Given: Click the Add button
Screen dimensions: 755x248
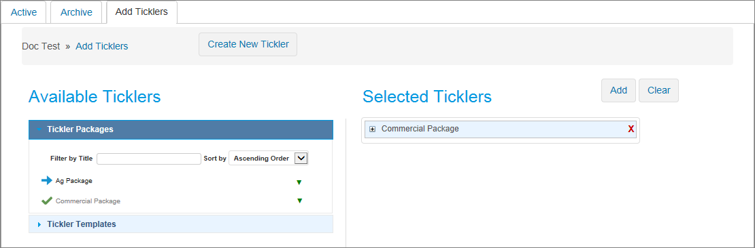Looking at the screenshot, I should point(619,90).
